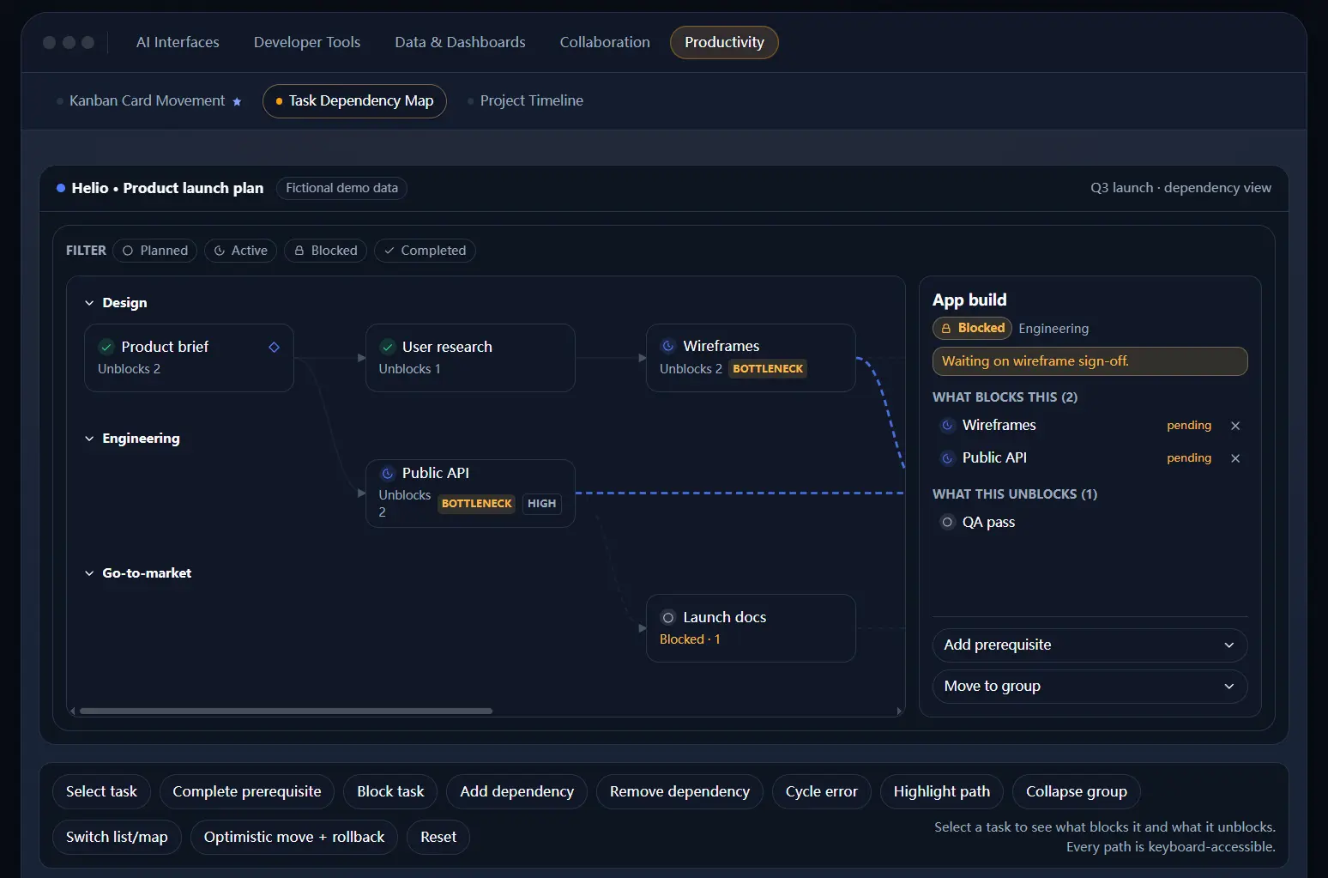Click the active clock icon on Wireframes card
Screen dimensions: 1328x878
pos(667,346)
